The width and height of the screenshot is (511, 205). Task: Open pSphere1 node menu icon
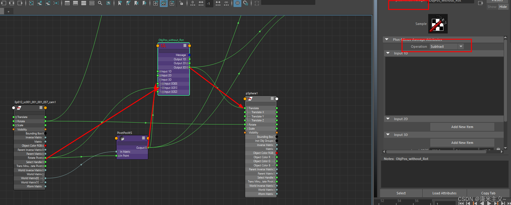click(272, 99)
